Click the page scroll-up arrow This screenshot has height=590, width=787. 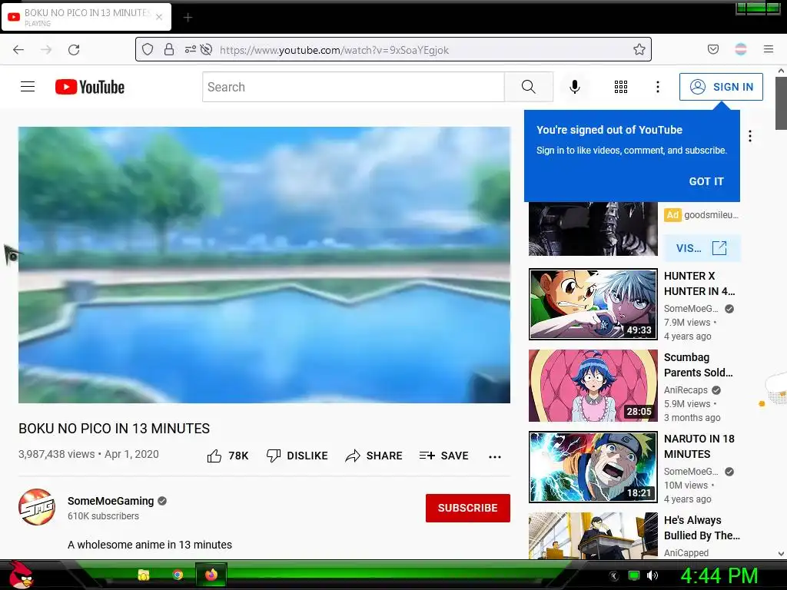[781, 71]
